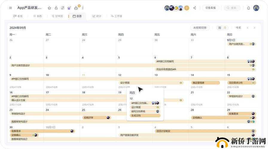
Task: Open the 工作量 tab
Action: coord(117,16)
